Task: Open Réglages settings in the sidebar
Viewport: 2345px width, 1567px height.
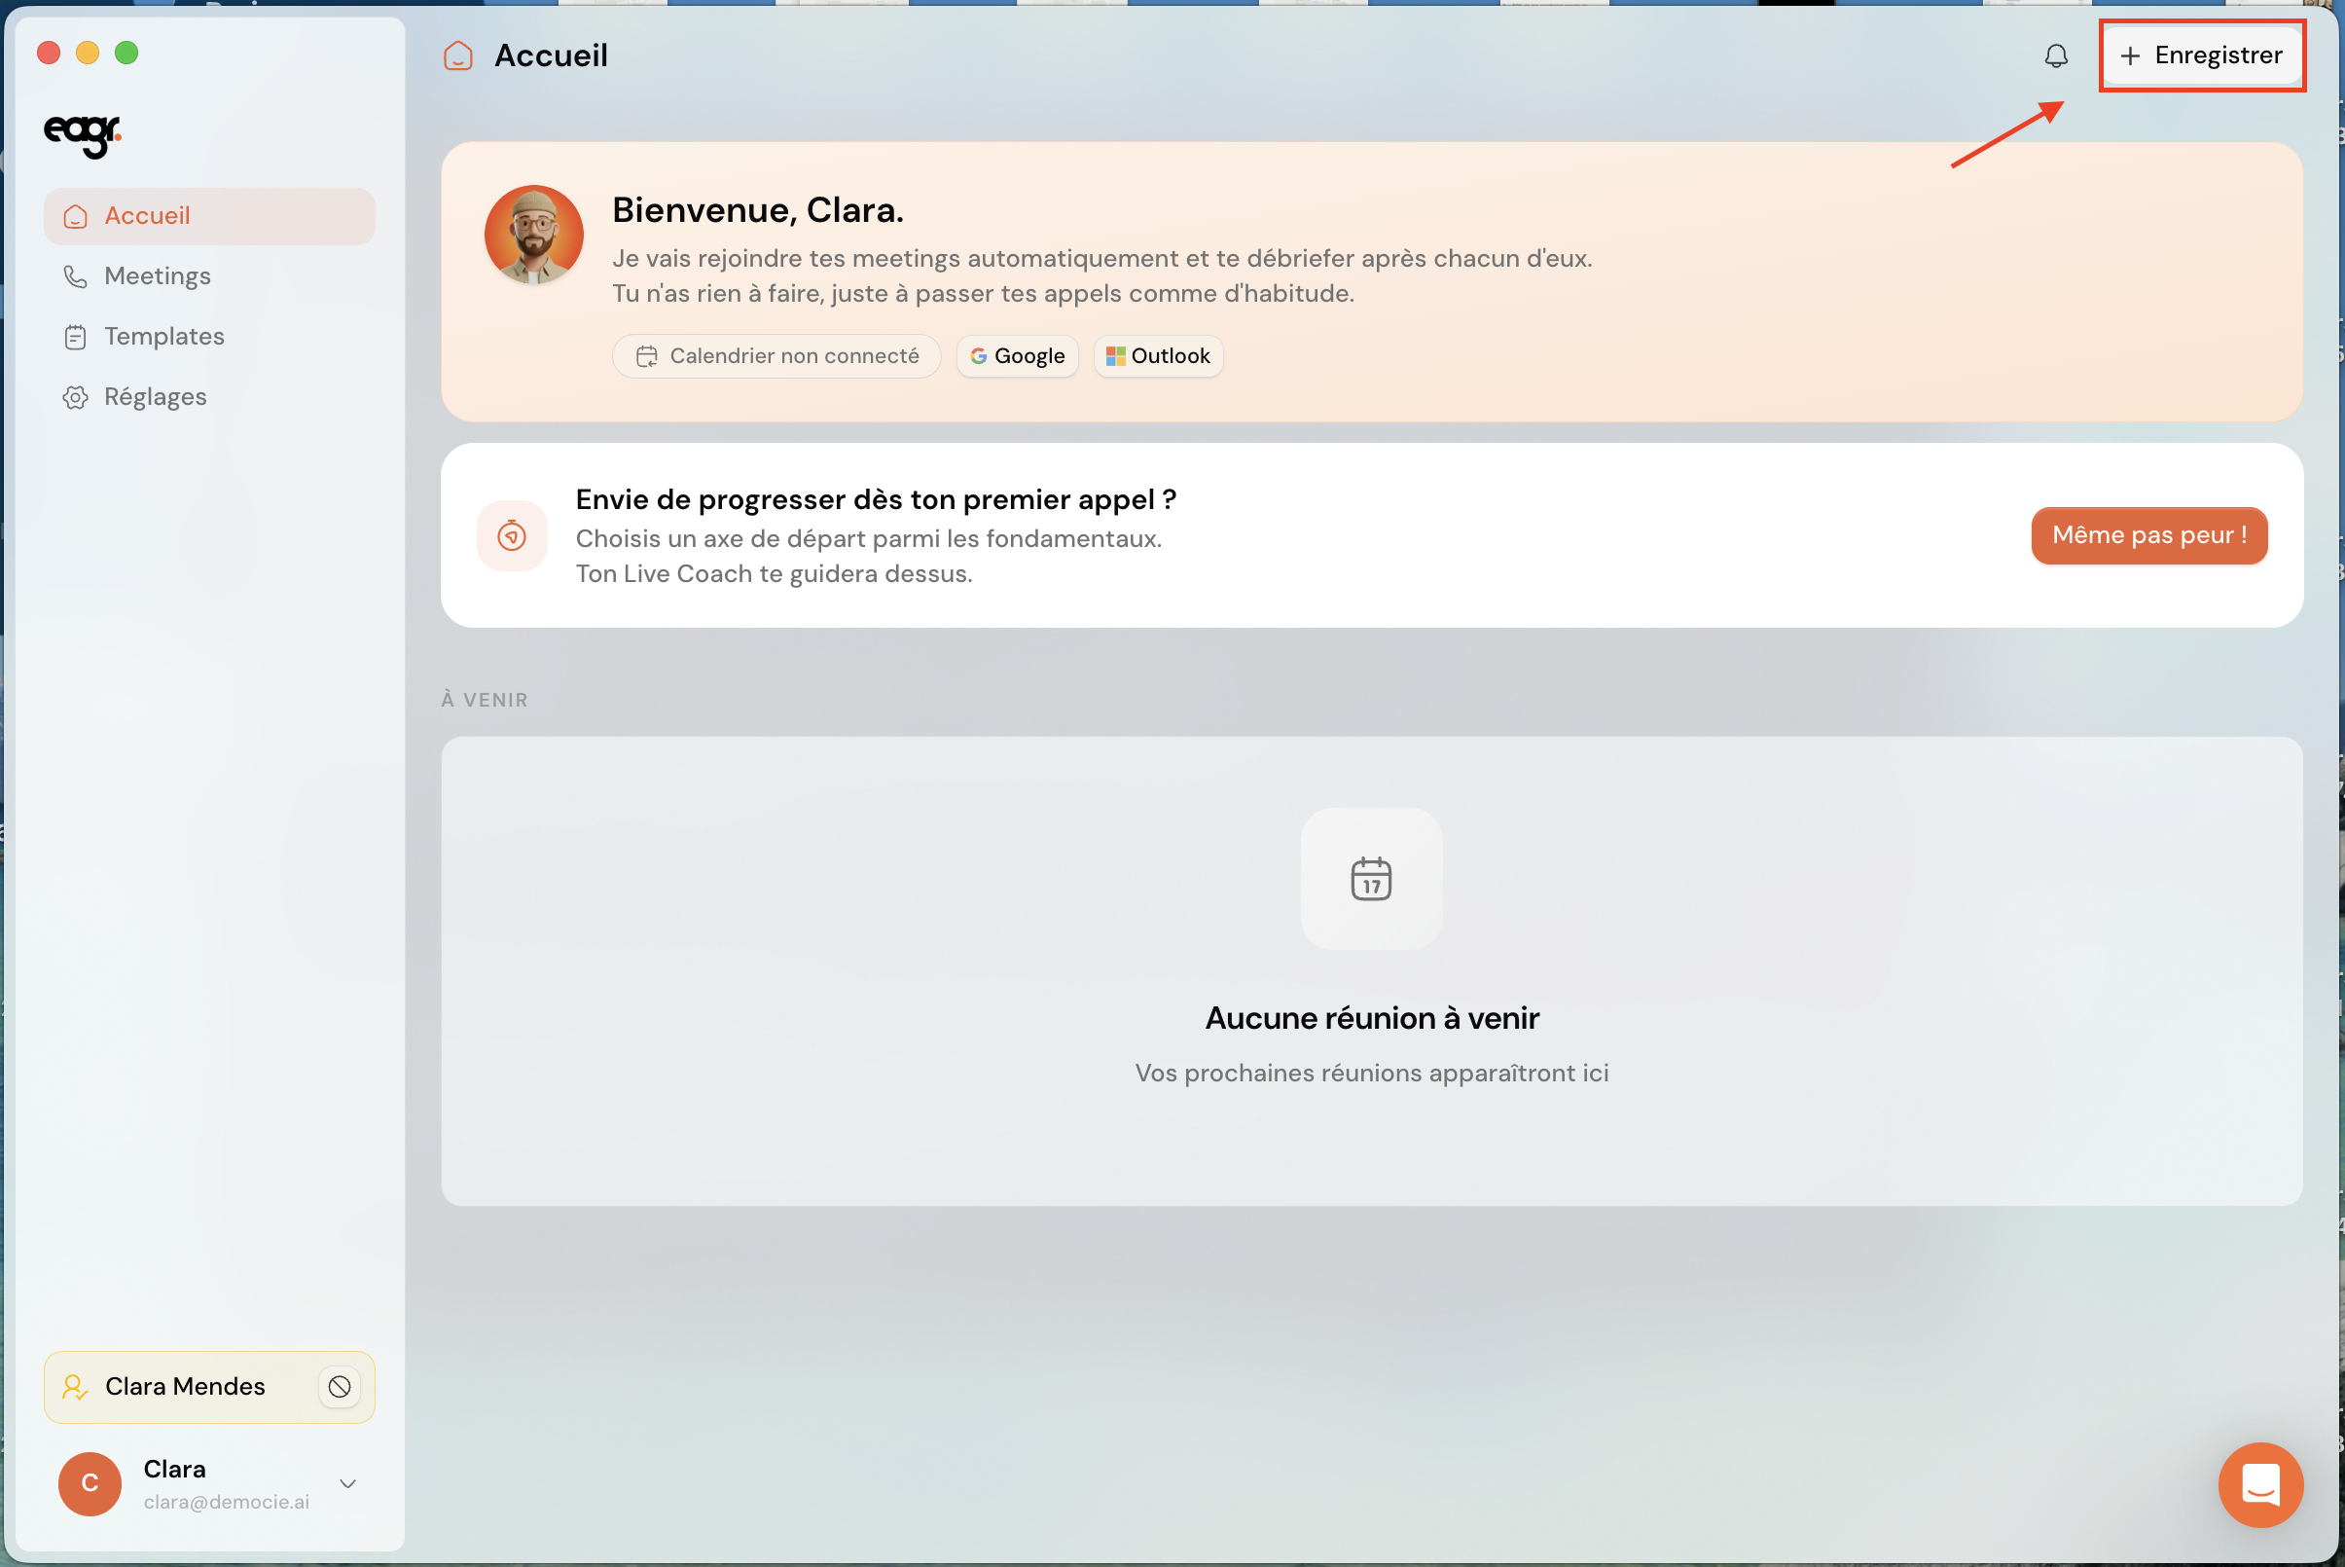Action: 209,397
